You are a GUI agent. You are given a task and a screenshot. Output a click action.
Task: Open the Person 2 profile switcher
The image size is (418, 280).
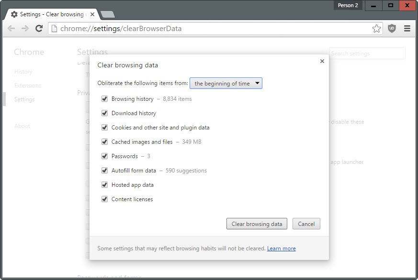pyautogui.click(x=348, y=5)
